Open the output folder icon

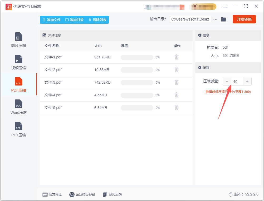tap(223, 19)
